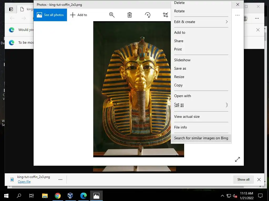This screenshot has height=201, width=269.
Task: Select Share in the context menu
Action: (201, 41)
